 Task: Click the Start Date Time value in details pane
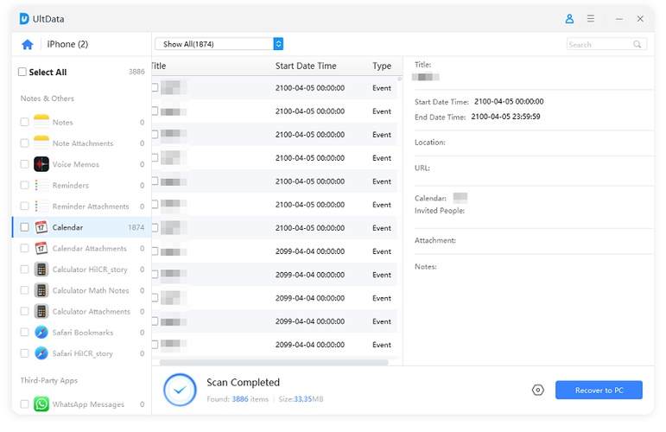pos(509,102)
